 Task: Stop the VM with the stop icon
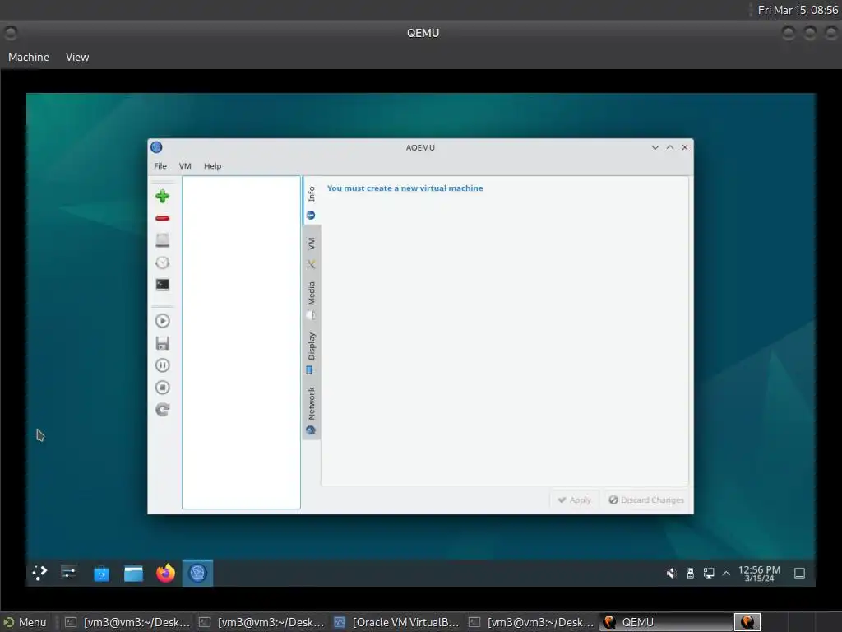coord(162,388)
